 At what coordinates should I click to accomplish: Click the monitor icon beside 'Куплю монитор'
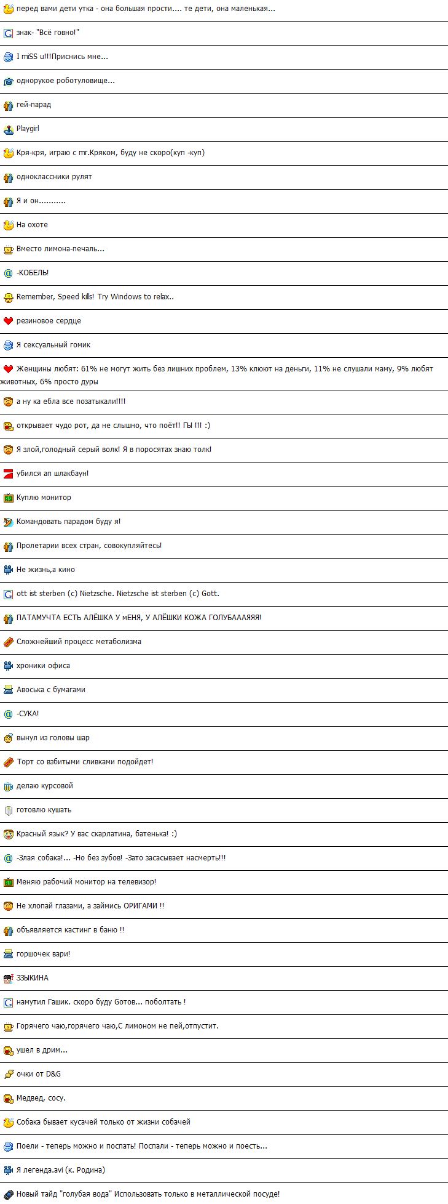pos(8,498)
